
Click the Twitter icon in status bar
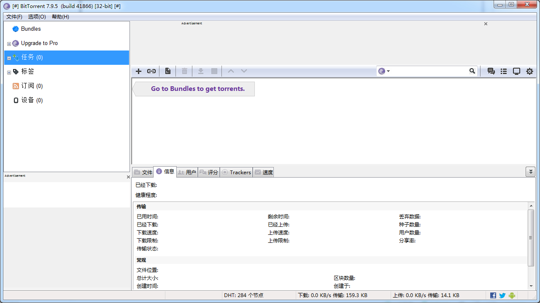[502, 295]
